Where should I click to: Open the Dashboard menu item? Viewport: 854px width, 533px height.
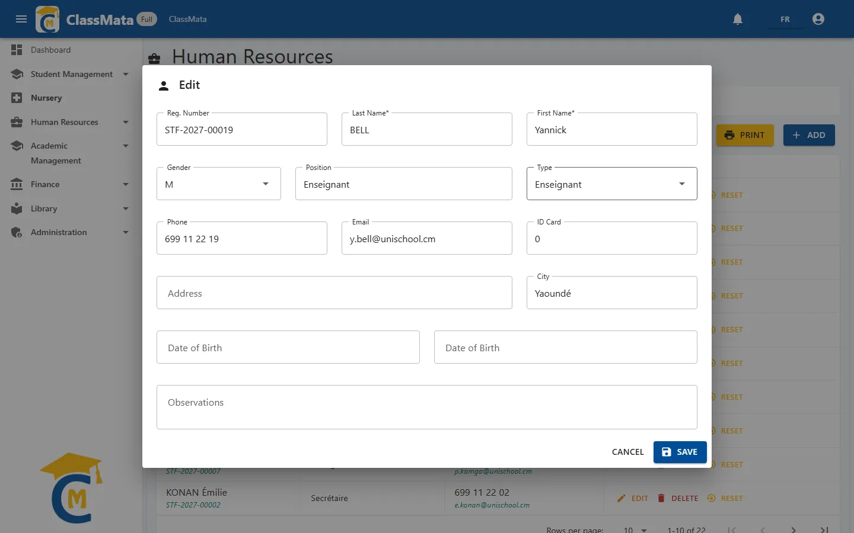(x=72, y=50)
